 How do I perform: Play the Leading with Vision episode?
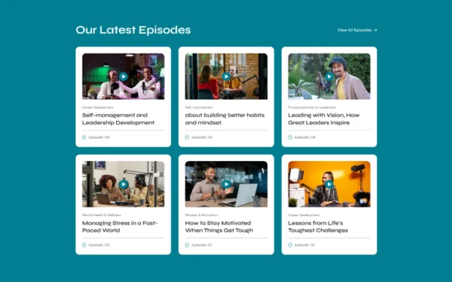tap(329, 77)
